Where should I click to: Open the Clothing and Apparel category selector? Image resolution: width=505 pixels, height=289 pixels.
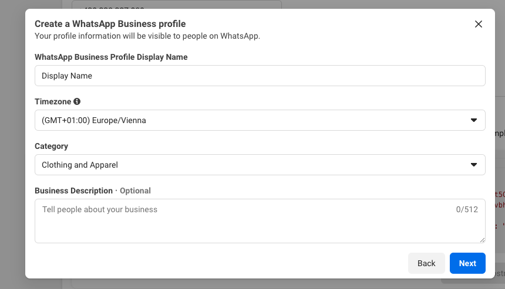click(80, 165)
